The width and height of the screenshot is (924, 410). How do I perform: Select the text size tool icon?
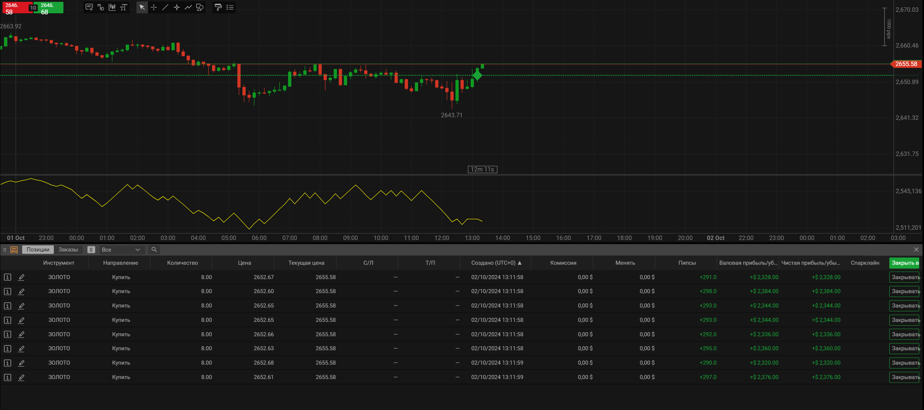point(124,7)
